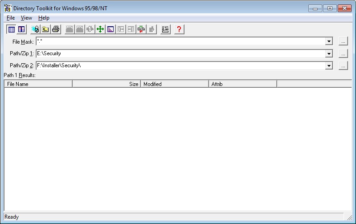Click the Path/Zip 1 field showing E:\Security
The width and height of the screenshot is (356, 224).
click(x=180, y=54)
